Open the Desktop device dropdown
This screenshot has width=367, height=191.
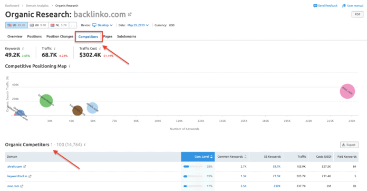pyautogui.click(x=102, y=25)
